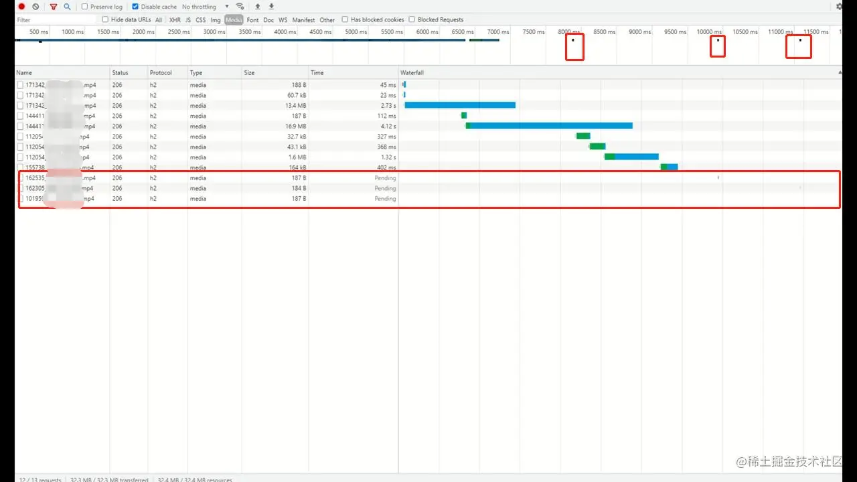Clear the network log

click(35, 7)
